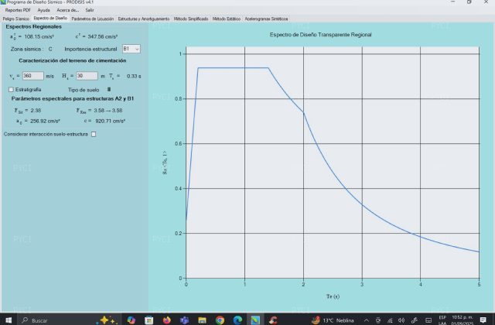The image size is (495, 325).
Task: Launch Google Chrome from the taskbar
Action: 220,320
